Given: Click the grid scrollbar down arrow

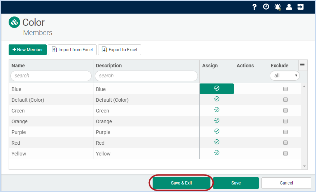Looking at the screenshot, I should click(304, 166).
